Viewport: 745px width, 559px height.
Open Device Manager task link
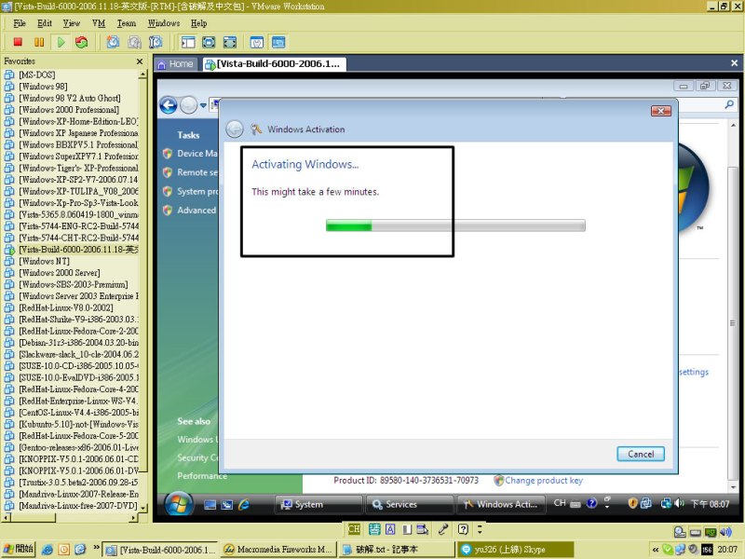tap(196, 154)
